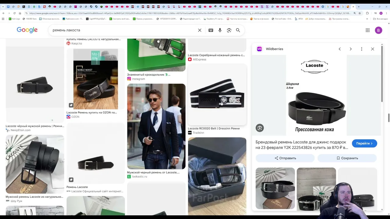This screenshot has height=219, width=390.
Task: Open the tab search dropdown arrow
Action: tap(3, 6)
